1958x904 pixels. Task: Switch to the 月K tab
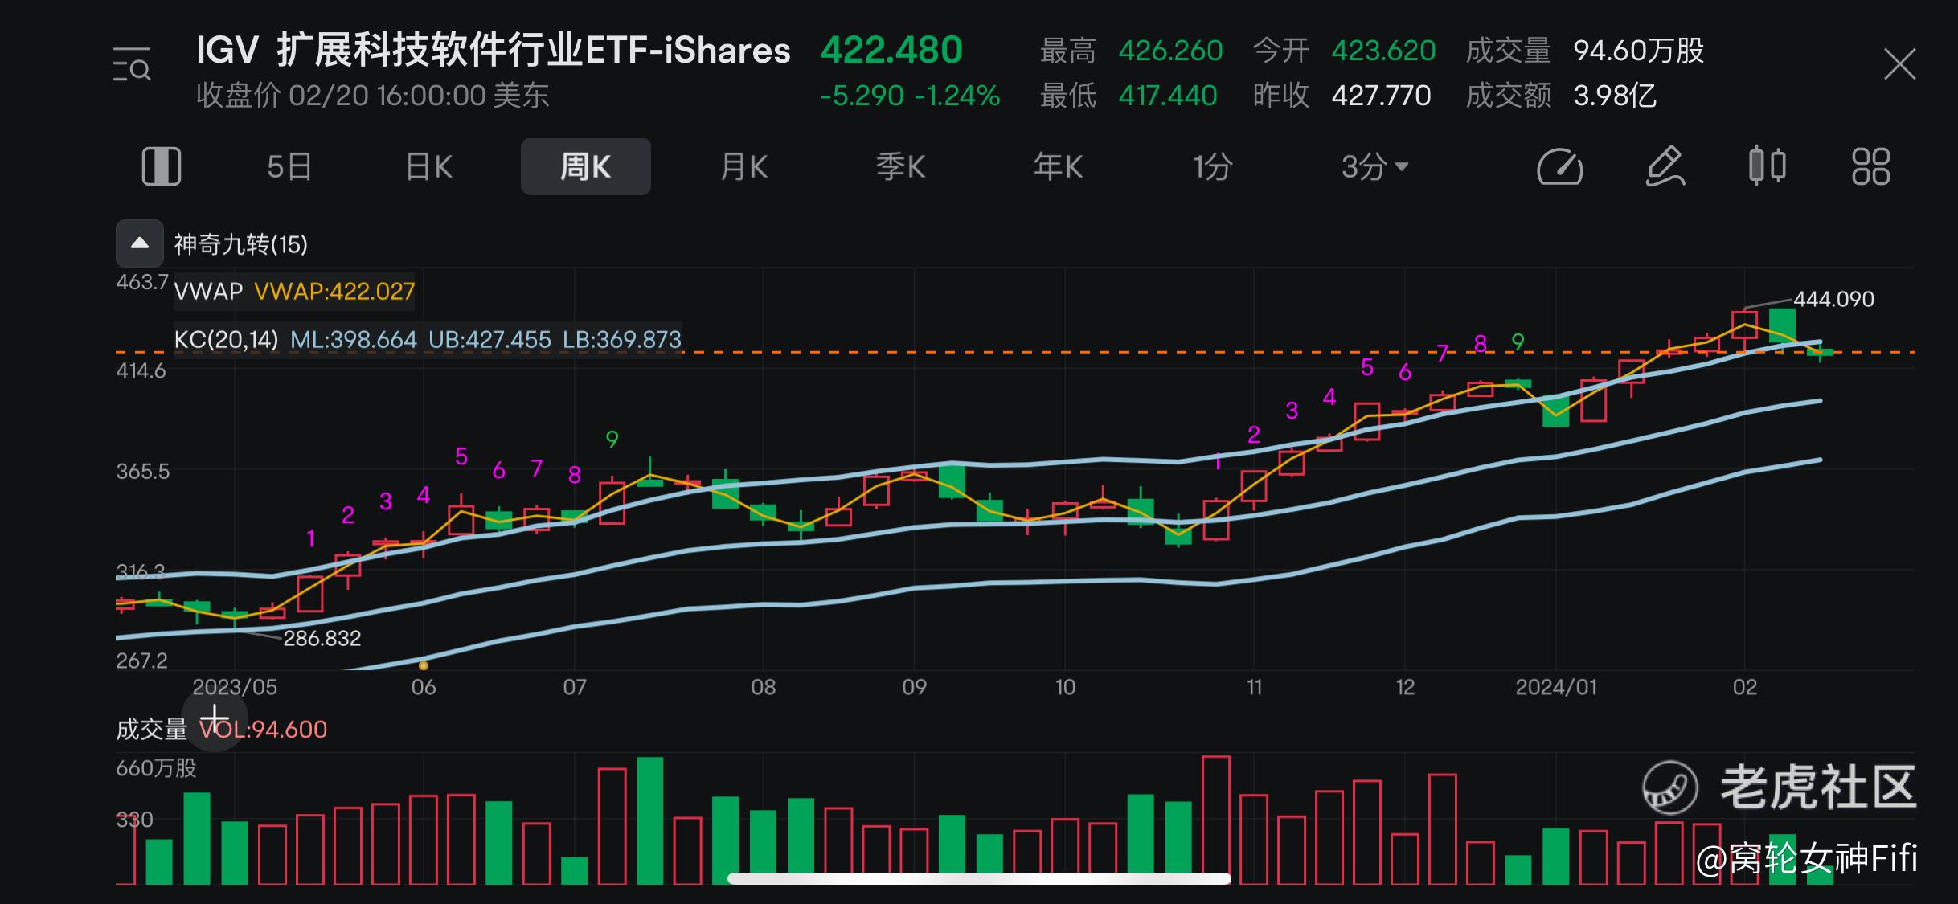(x=744, y=167)
